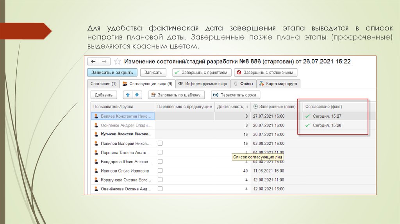This screenshot has height=224, width=400.
Task: Move row down with blue arrow
Action: pos(137,95)
